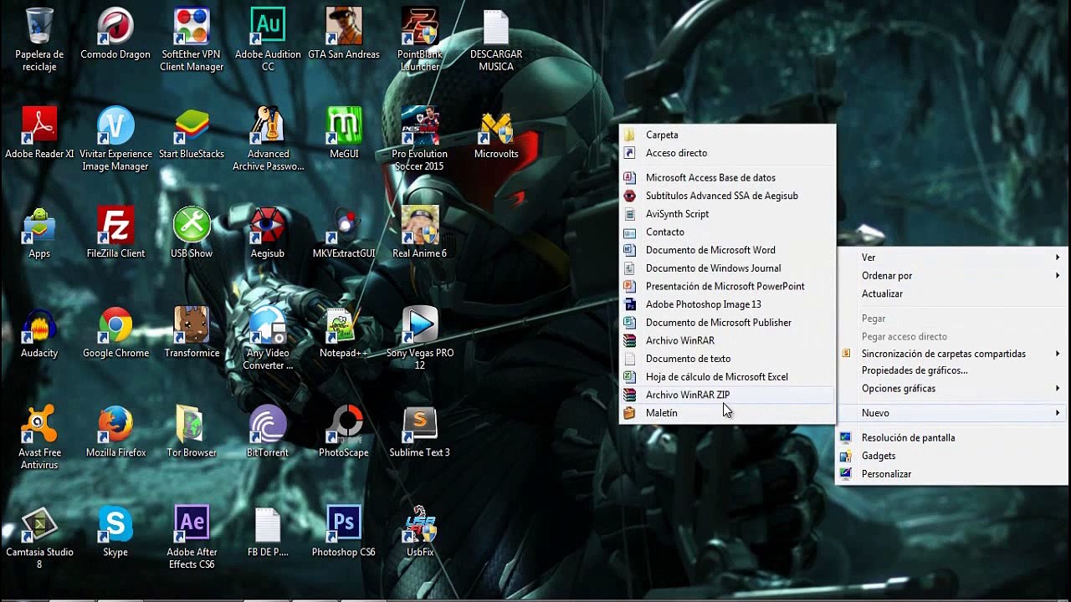Choose Personalizar in the context menu
Viewport: 1071px width, 602px height.
point(952,474)
